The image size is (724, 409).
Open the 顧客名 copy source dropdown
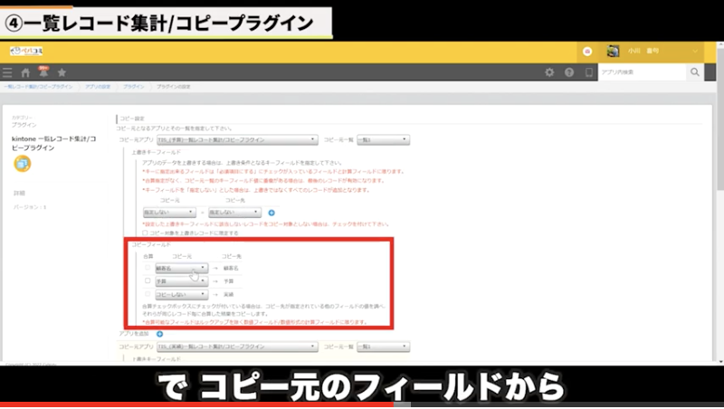point(182,269)
